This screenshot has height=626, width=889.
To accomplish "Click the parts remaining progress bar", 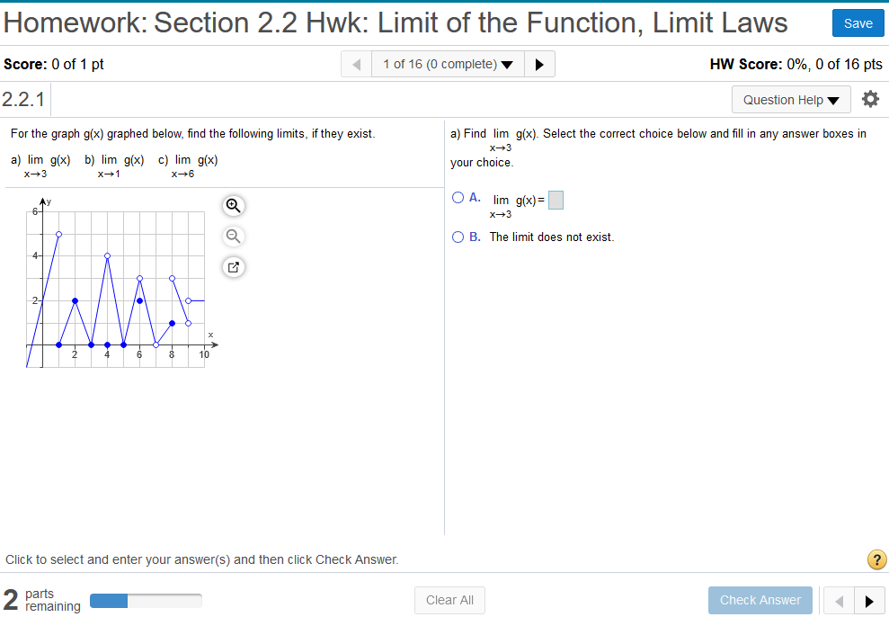I will click(146, 600).
